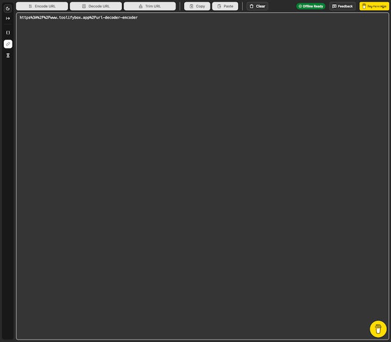The height and width of the screenshot is (342, 391).
Task: Open the hourglass timestamp tool
Action: pos(8,55)
